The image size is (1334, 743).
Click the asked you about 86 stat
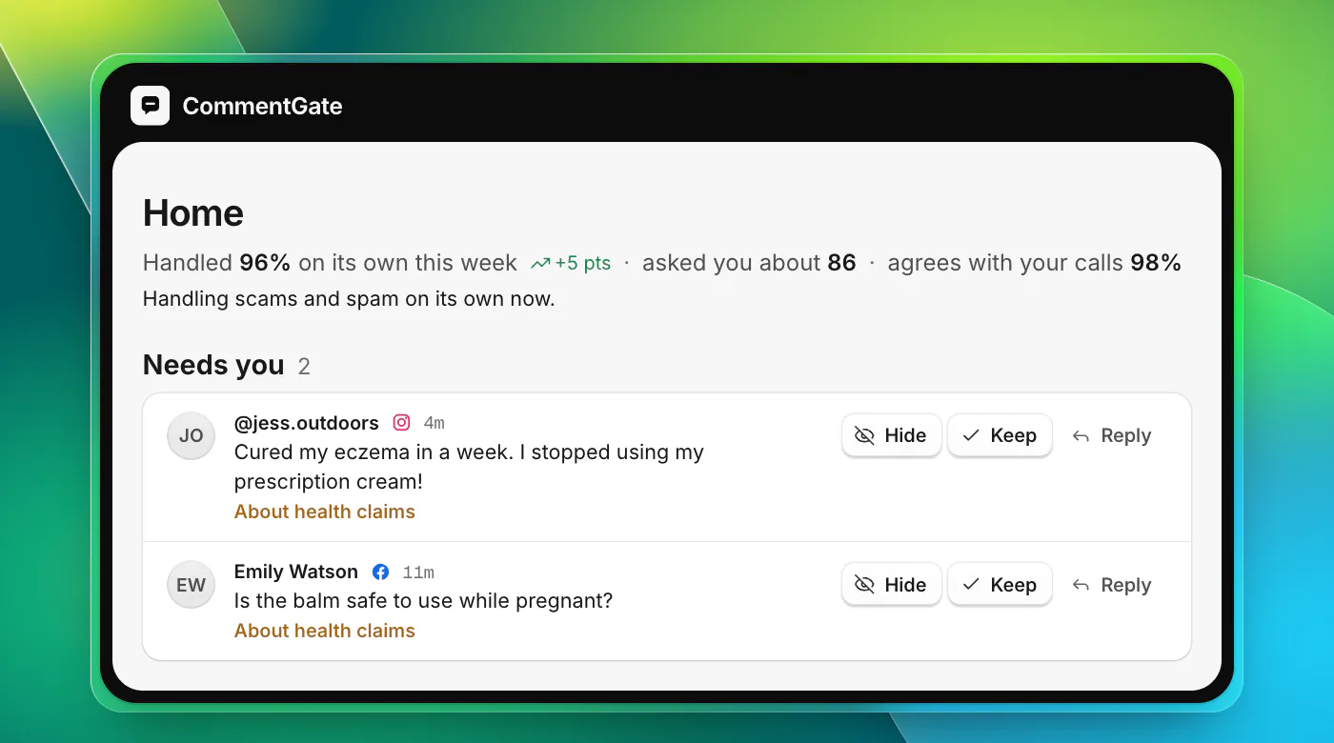pos(749,263)
